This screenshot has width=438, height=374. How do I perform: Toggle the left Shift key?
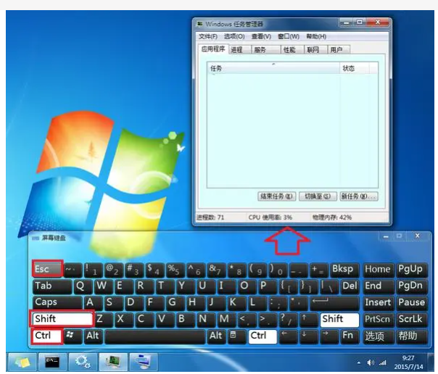62,319
